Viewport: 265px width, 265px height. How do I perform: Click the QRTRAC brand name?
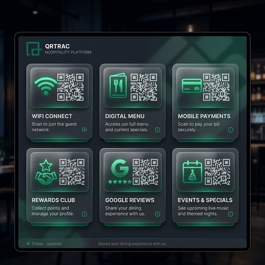57,46
